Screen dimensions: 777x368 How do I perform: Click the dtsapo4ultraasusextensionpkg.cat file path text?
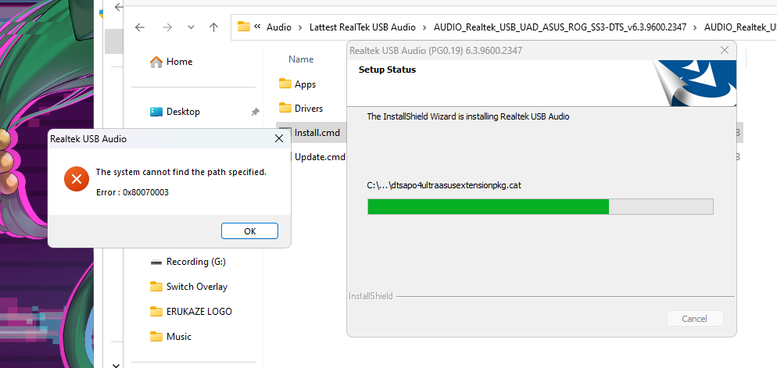click(444, 186)
